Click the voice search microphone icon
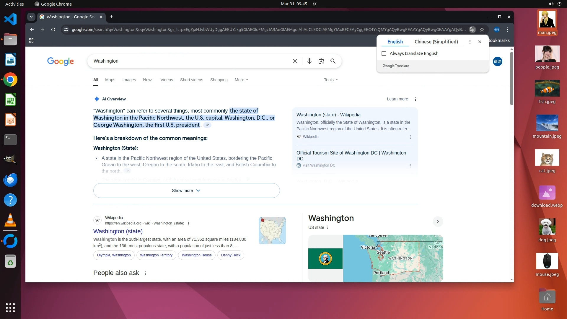Screen dimensions: 567x319 coord(309,61)
